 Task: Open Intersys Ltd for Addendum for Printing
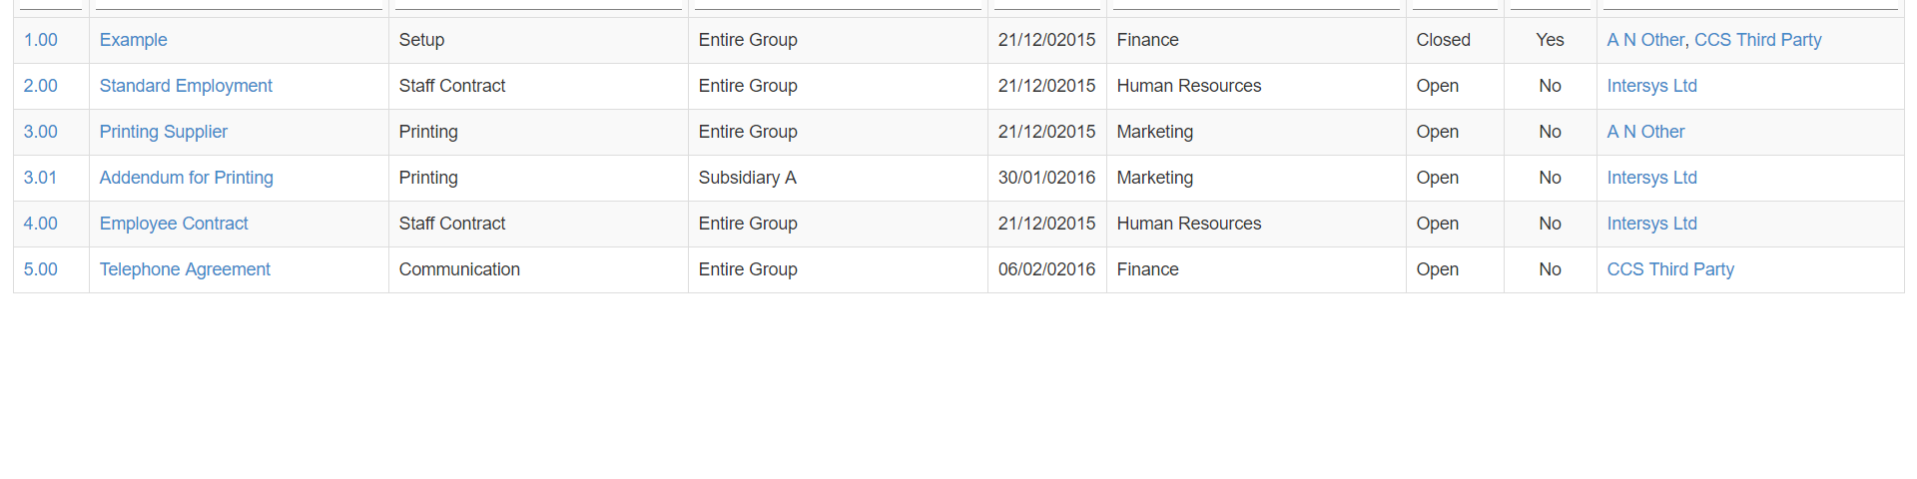click(x=1652, y=178)
